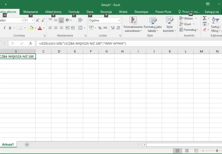
Task: Click the text orientation icon
Action: [x=68, y=20]
